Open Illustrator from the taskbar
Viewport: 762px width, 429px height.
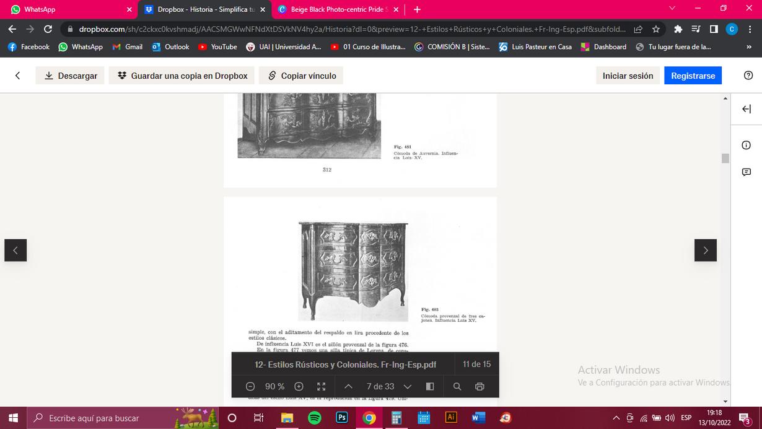tap(451, 418)
